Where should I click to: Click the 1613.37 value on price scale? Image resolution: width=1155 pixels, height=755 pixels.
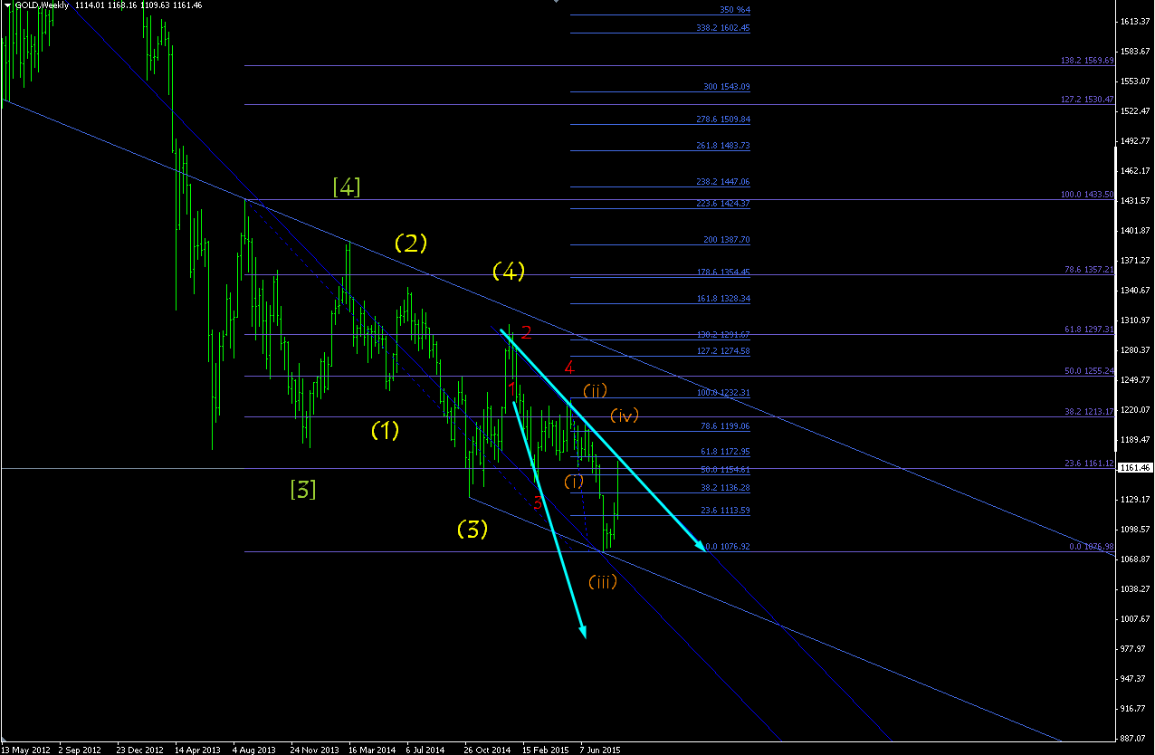(1137, 21)
